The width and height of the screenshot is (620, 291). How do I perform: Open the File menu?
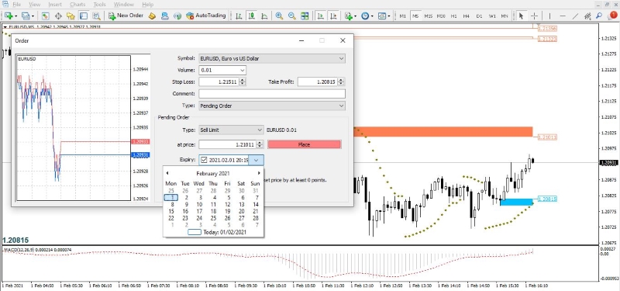(16, 5)
